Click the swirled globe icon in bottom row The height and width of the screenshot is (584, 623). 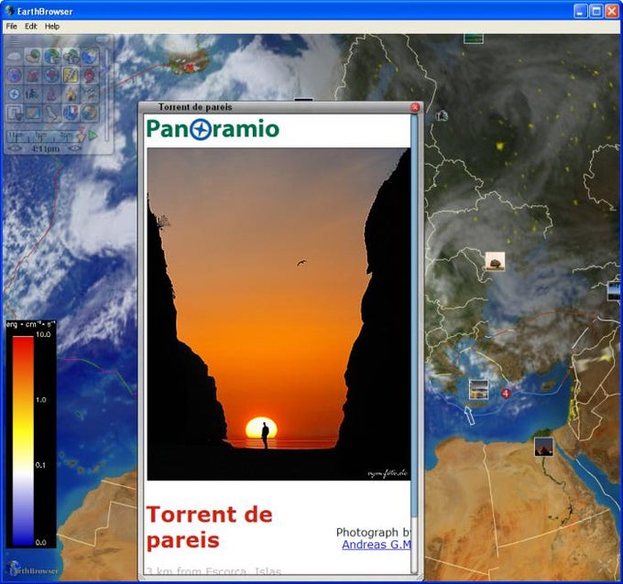pos(90,114)
